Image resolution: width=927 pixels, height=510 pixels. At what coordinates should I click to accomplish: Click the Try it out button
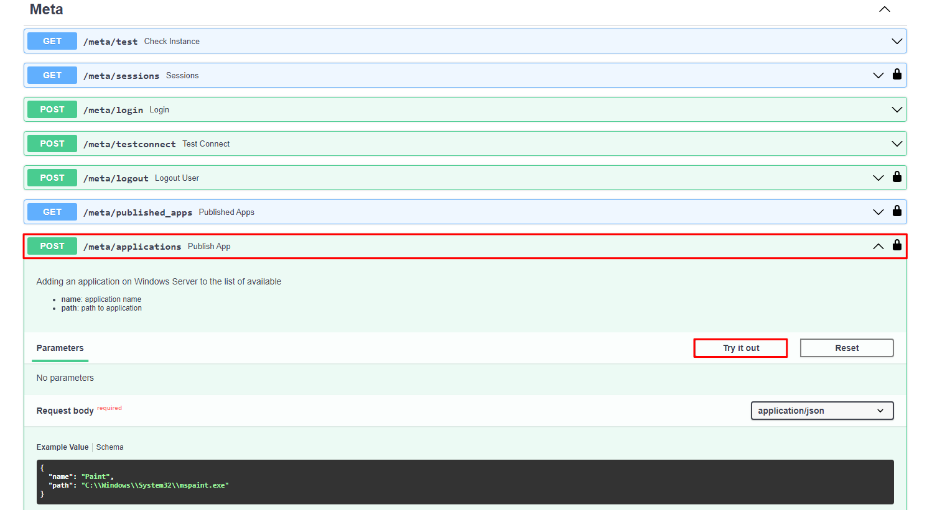[x=740, y=348]
